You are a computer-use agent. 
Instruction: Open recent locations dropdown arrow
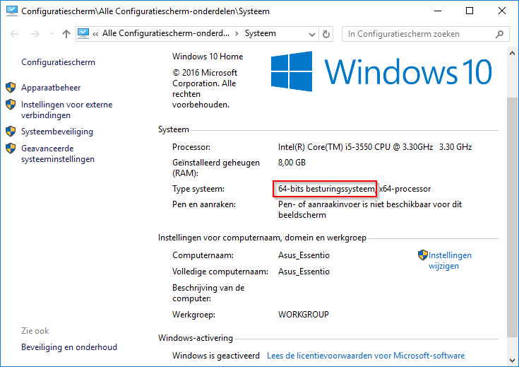tap(52, 34)
